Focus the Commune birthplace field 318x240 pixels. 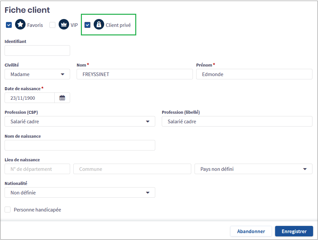[x=132, y=169]
